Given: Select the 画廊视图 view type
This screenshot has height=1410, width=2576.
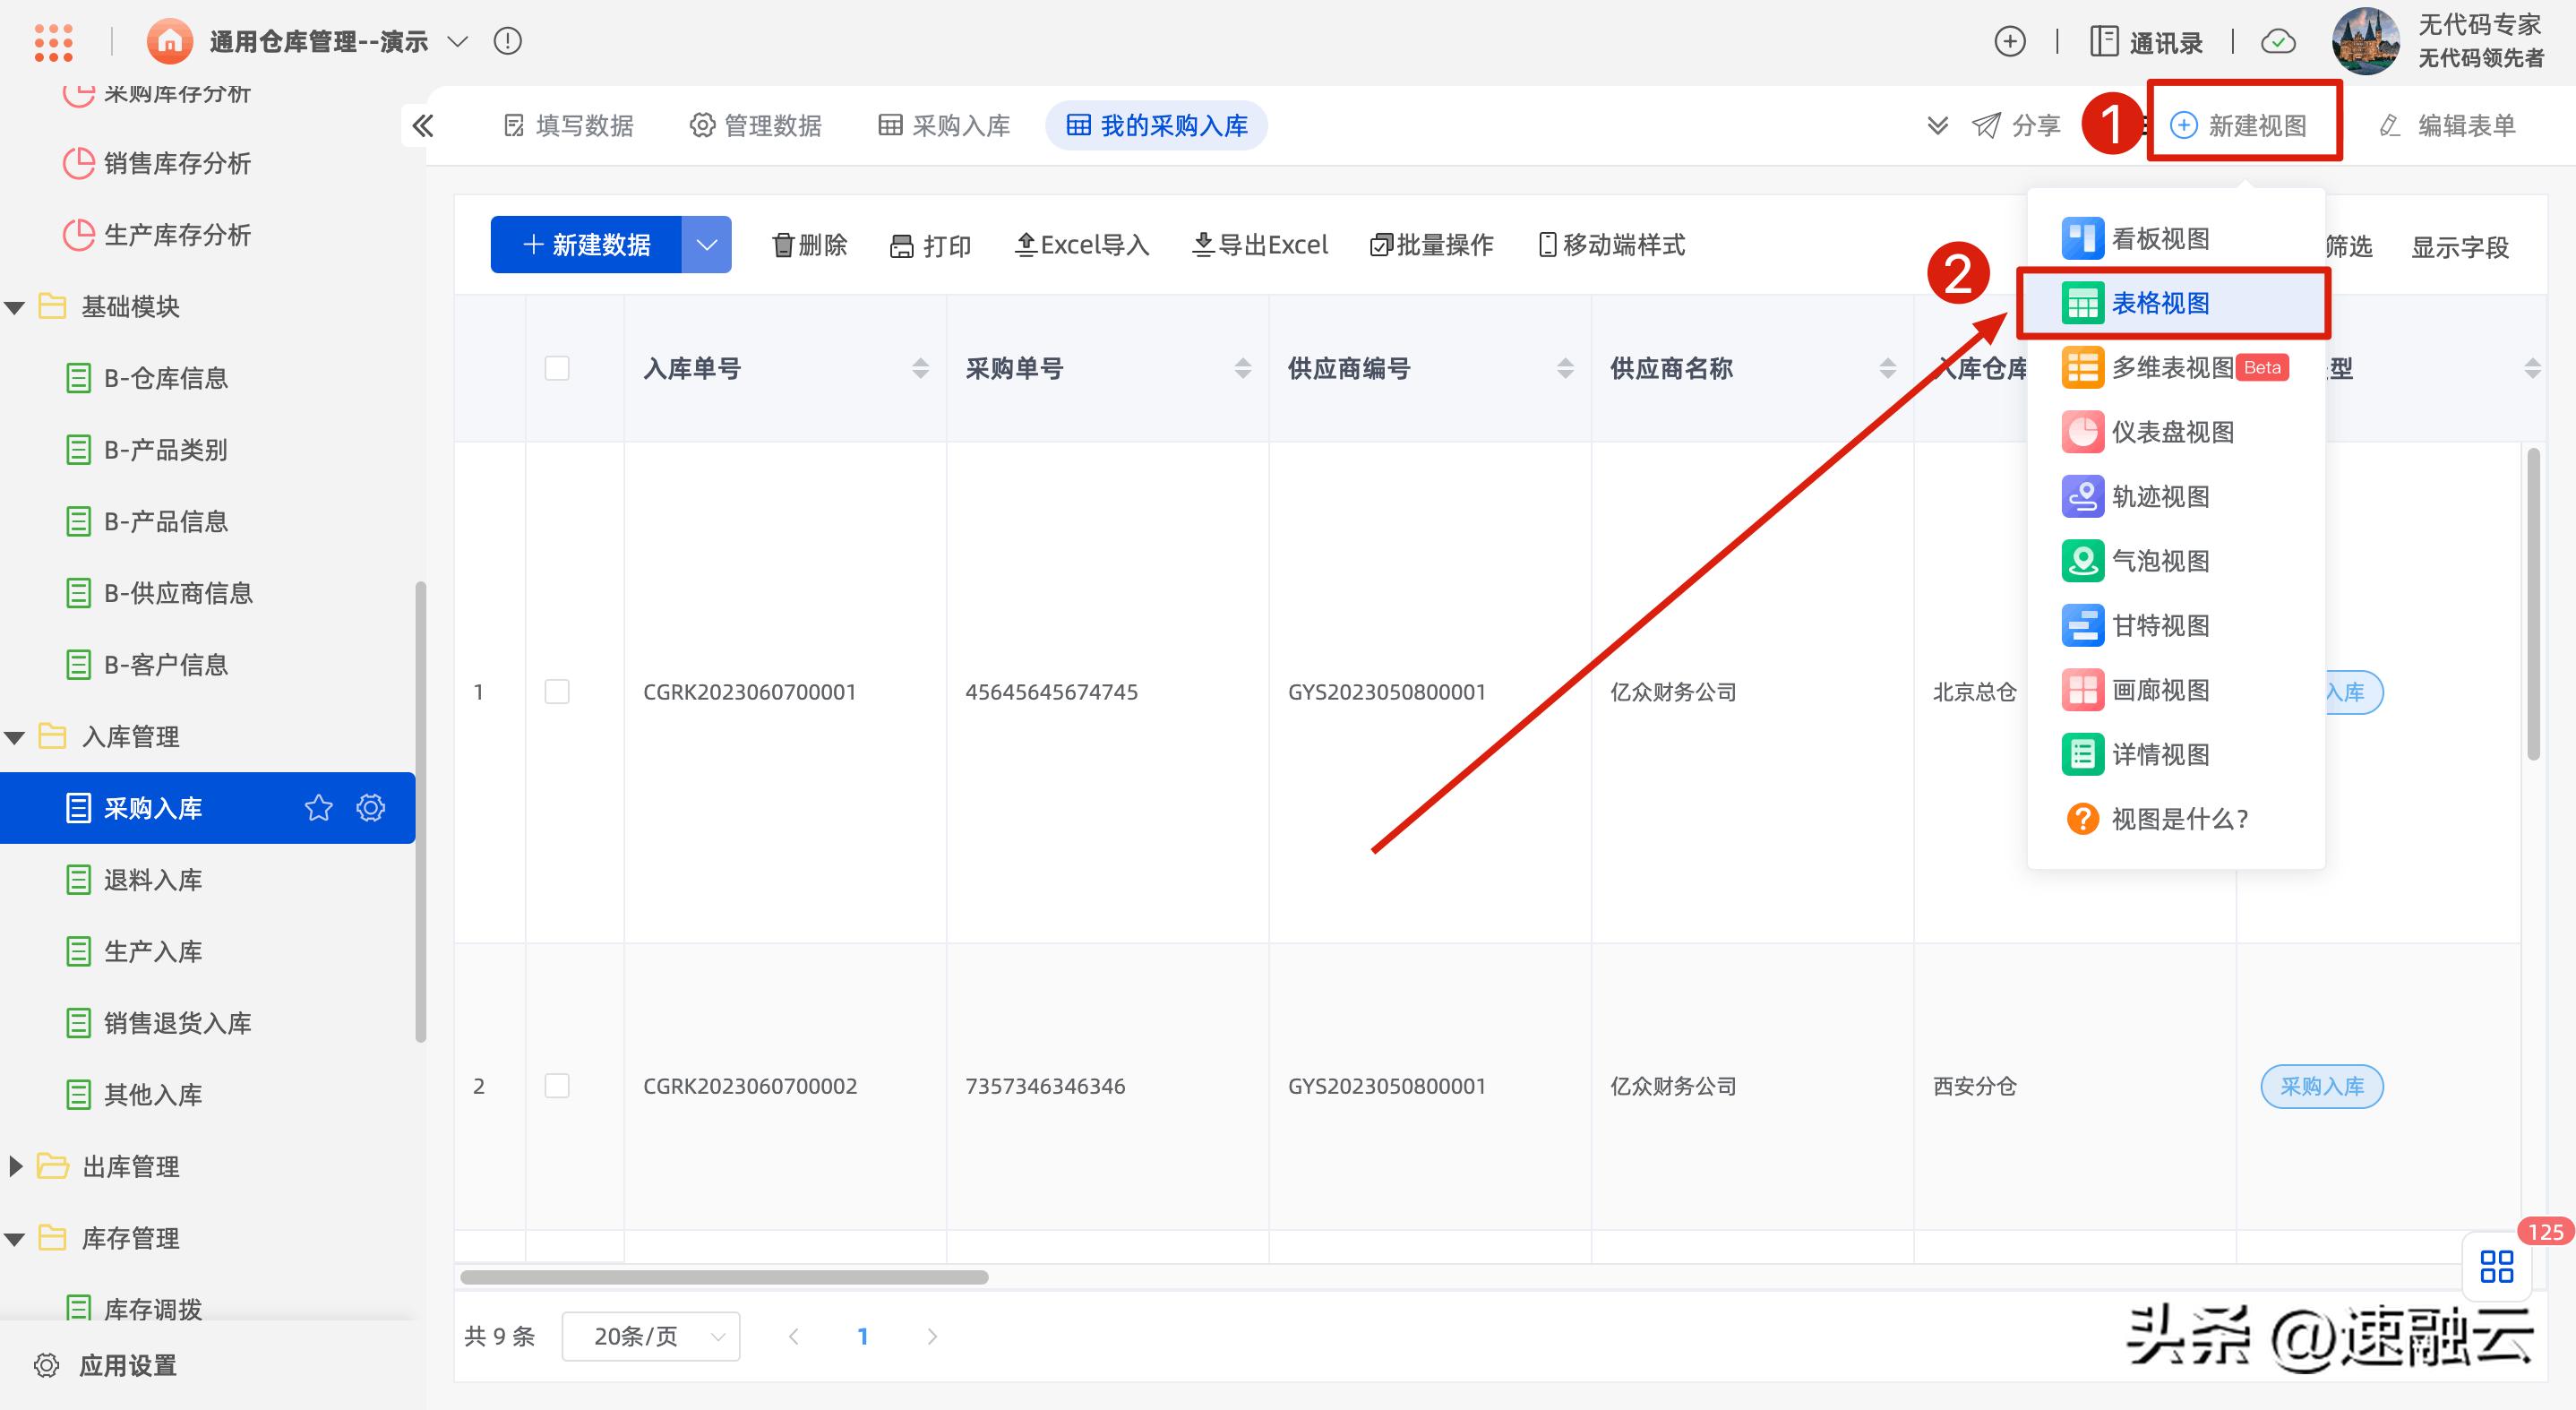Looking at the screenshot, I should point(2160,690).
